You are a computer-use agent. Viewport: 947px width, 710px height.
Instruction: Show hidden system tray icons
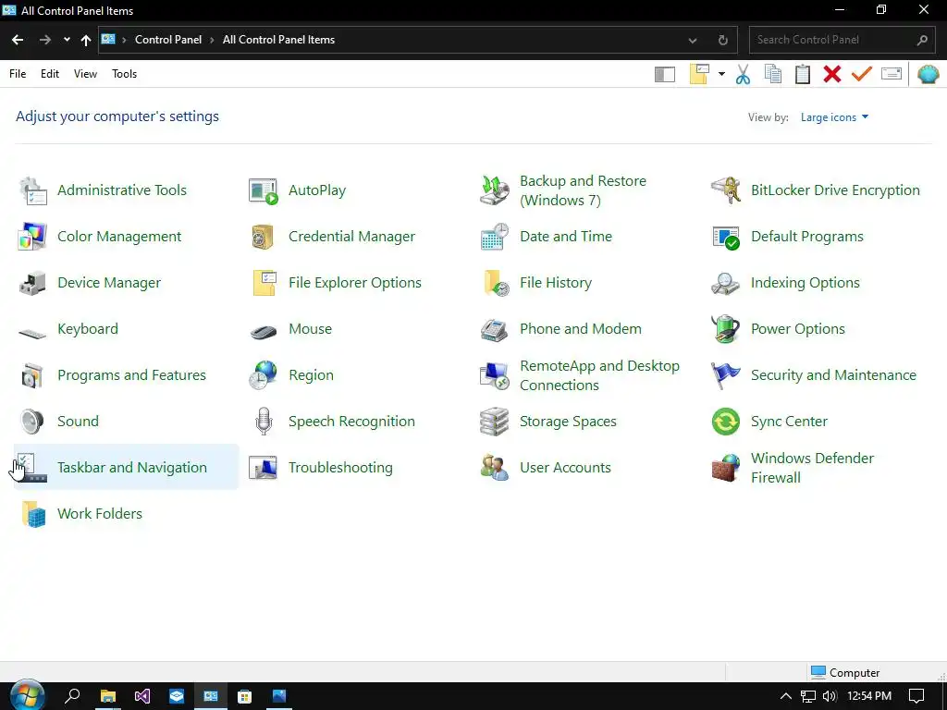click(x=786, y=696)
